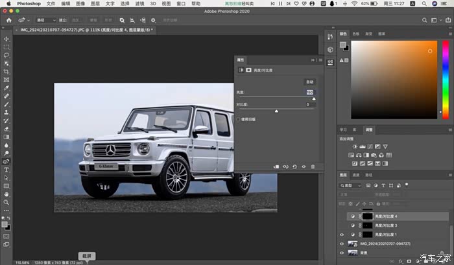Image resolution: width=454 pixels, height=265 pixels.
Task: Click the trash icon in Properties panel
Action: click(x=313, y=167)
